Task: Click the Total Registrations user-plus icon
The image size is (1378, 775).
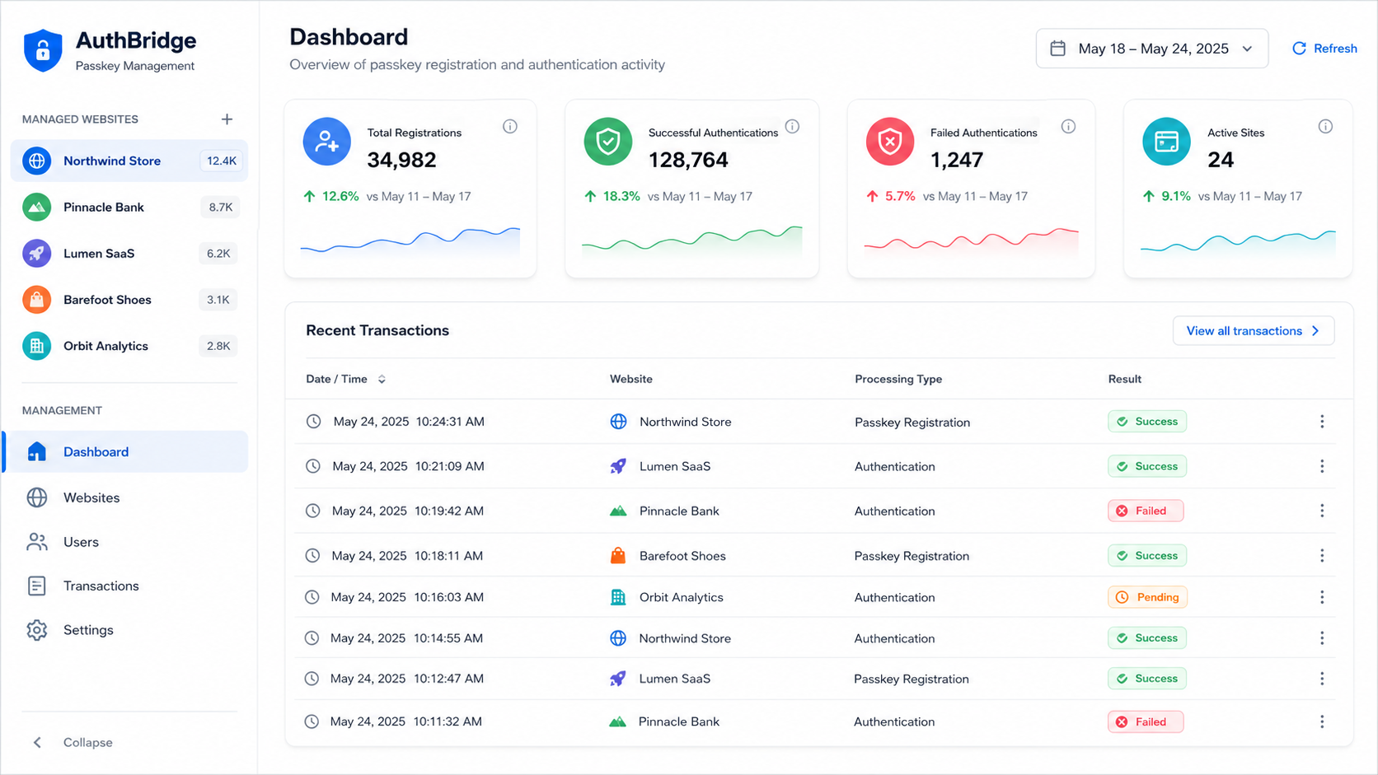Action: pos(327,142)
